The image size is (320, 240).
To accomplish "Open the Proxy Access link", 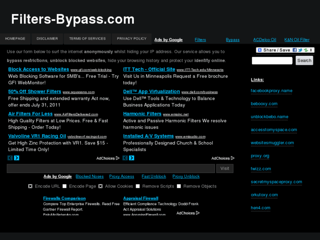I will point(121,177).
